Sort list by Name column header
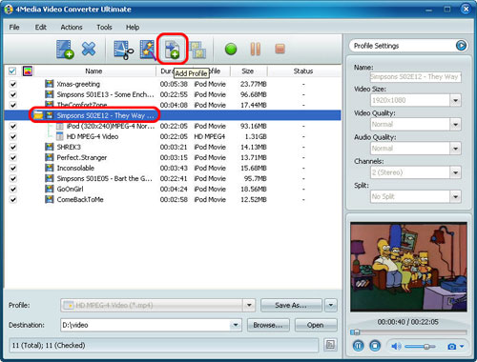Viewport: 477px width, 362px height. (x=93, y=71)
